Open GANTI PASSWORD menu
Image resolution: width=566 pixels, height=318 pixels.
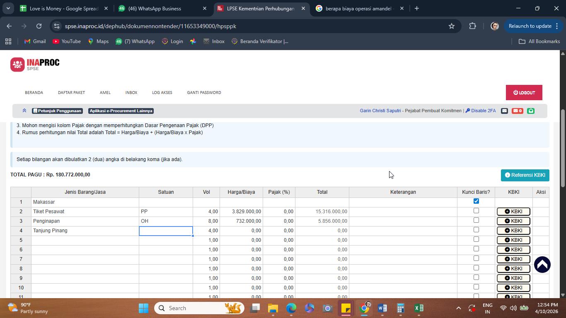click(204, 92)
